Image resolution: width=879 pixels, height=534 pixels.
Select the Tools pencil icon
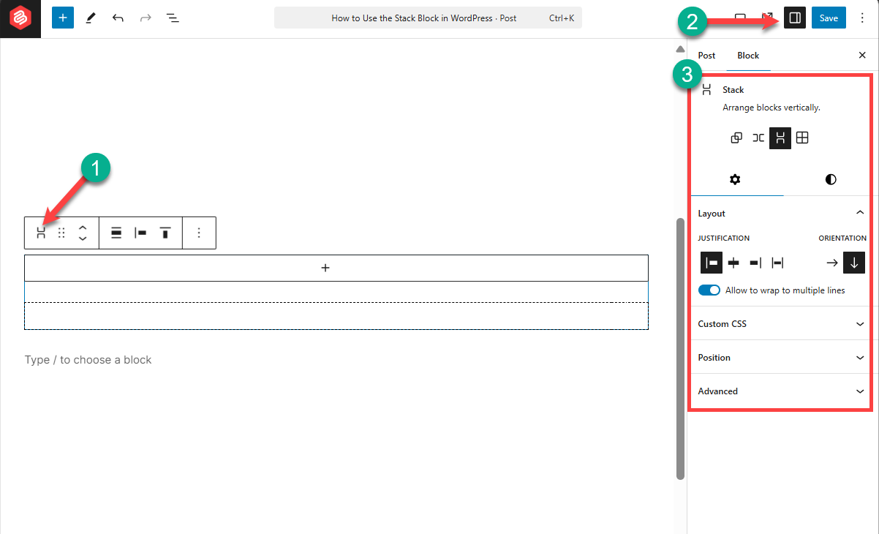pos(90,18)
